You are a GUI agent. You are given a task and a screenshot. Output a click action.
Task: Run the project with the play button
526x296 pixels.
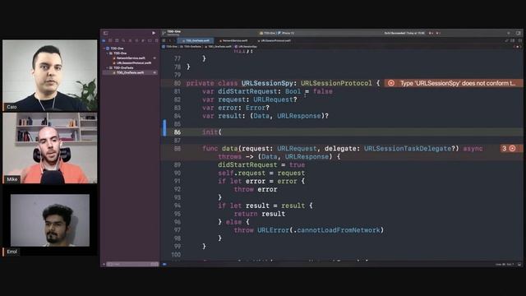(x=154, y=33)
